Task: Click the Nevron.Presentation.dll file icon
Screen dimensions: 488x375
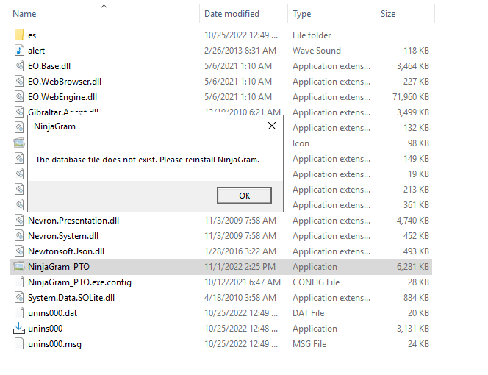Action: tap(19, 221)
